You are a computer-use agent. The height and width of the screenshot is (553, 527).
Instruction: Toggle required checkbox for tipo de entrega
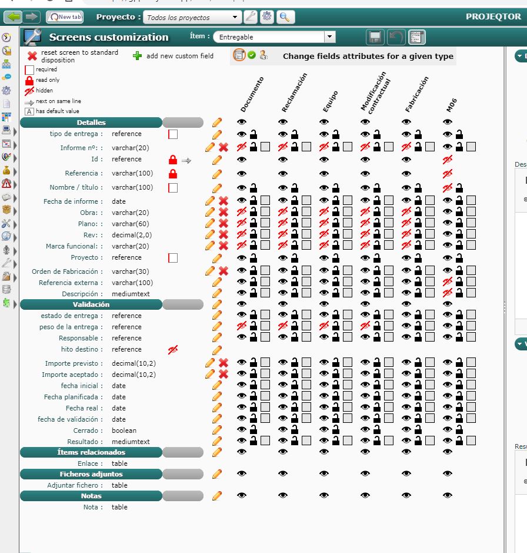[173, 134]
